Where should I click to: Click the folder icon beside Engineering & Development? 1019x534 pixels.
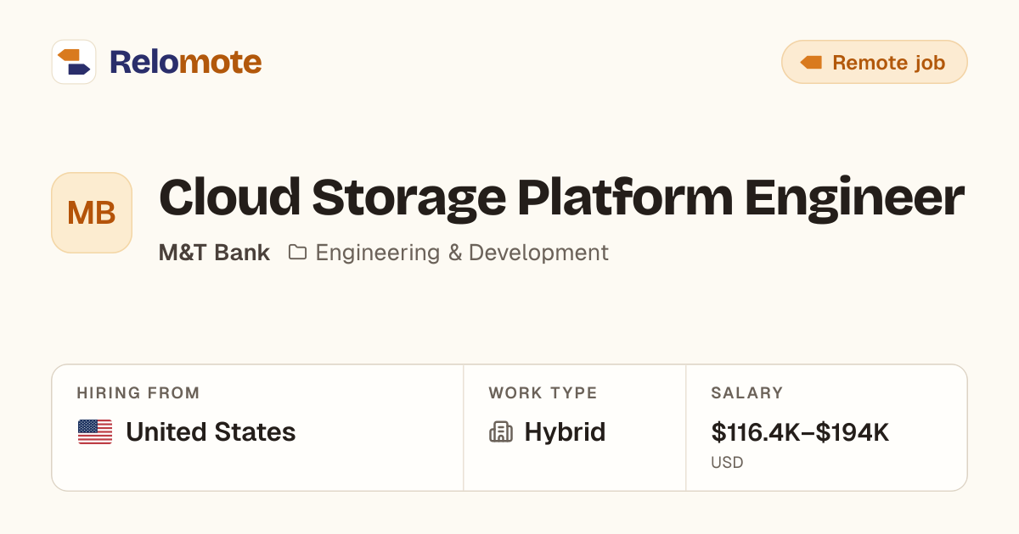pos(297,253)
